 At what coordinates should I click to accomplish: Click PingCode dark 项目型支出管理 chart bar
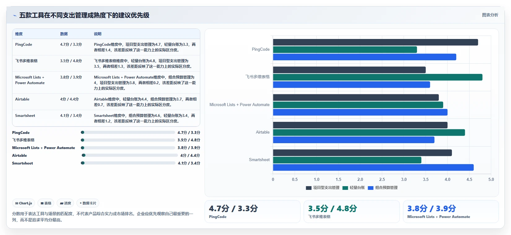(x=375, y=42)
